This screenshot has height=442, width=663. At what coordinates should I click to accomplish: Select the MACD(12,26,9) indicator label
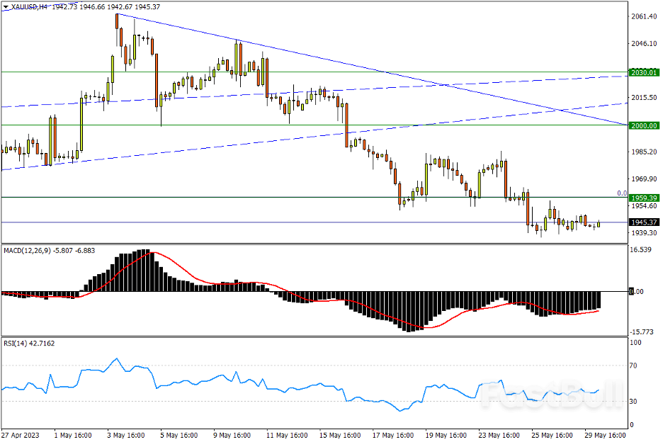click(x=27, y=251)
